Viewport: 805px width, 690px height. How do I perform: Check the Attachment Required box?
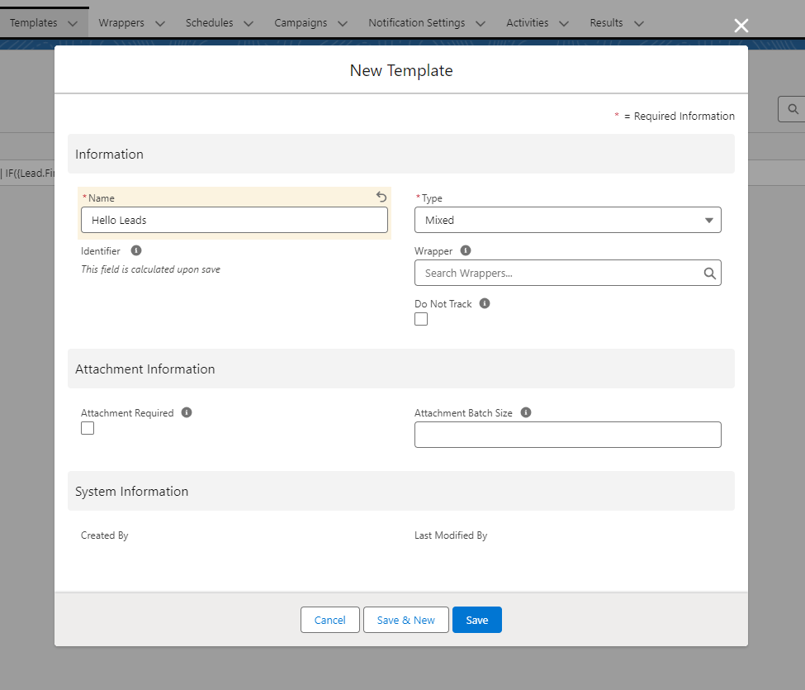pos(88,428)
